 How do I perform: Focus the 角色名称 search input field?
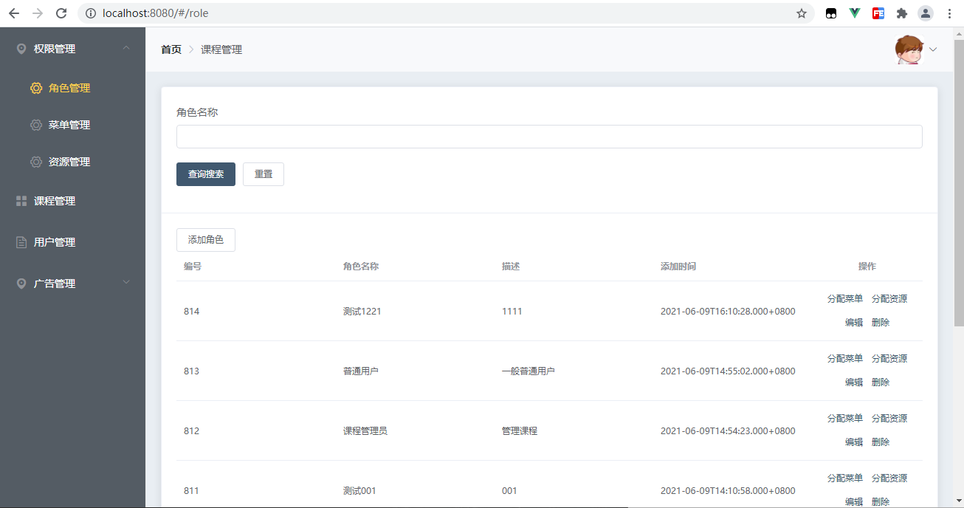pyautogui.click(x=549, y=137)
